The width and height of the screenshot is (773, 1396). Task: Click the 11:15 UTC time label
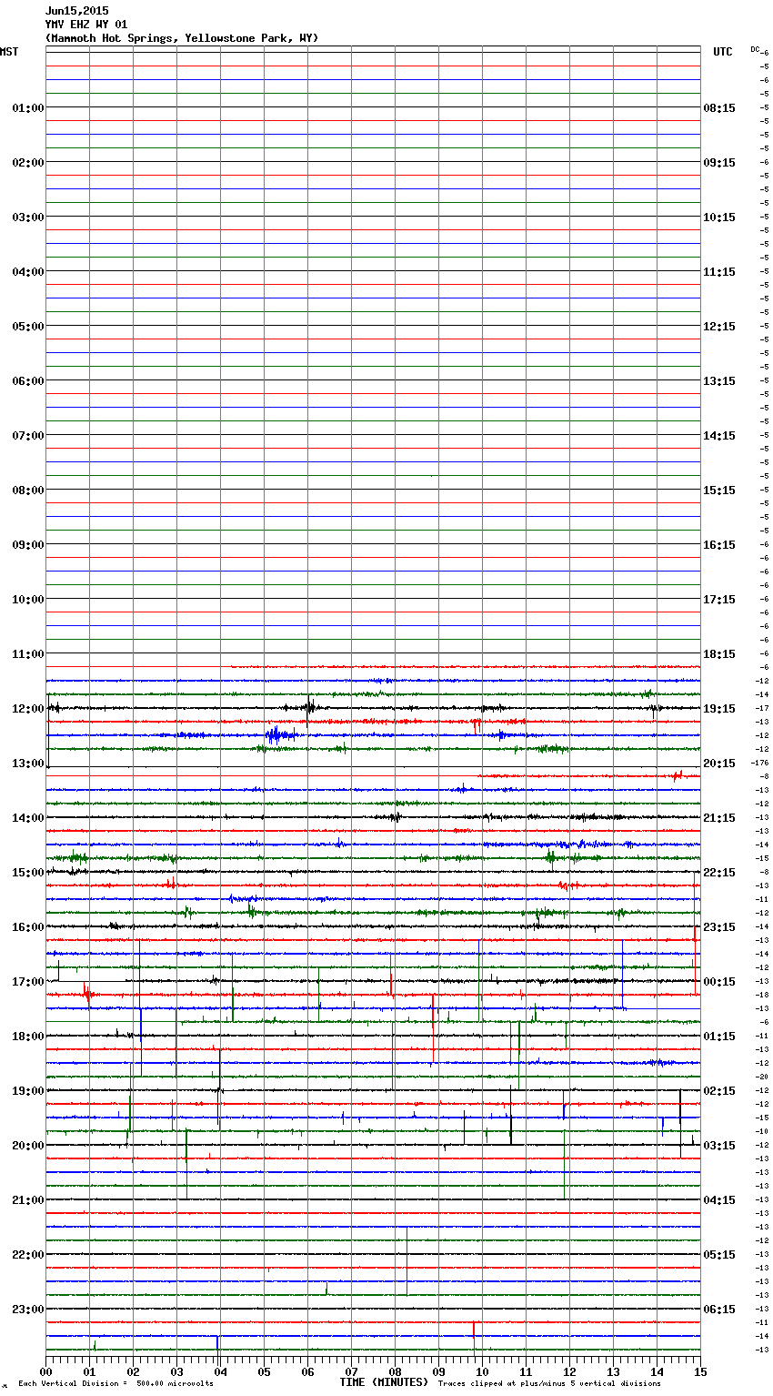click(x=719, y=272)
